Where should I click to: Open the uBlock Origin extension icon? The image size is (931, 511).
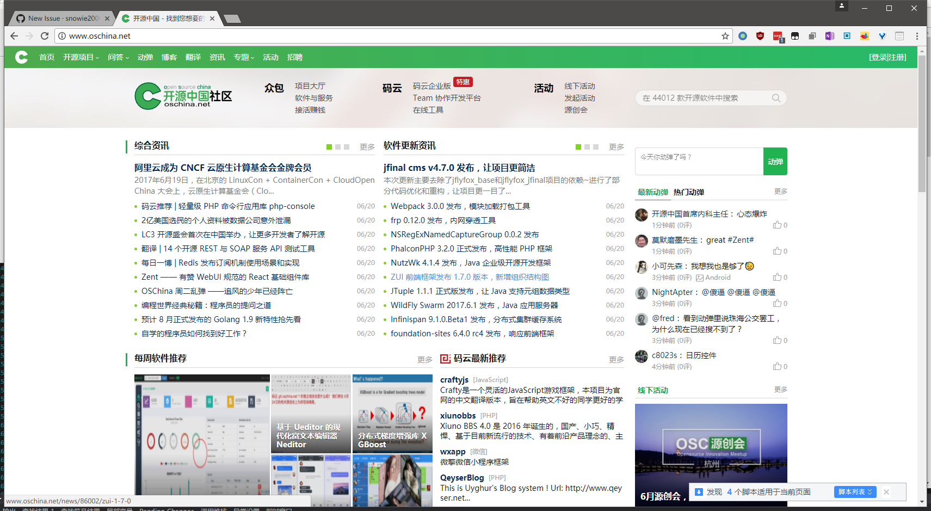coord(760,36)
